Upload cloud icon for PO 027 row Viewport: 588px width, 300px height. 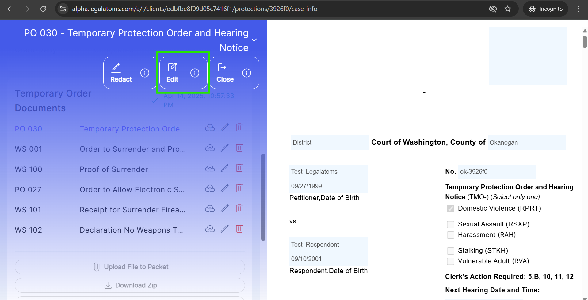(x=210, y=188)
